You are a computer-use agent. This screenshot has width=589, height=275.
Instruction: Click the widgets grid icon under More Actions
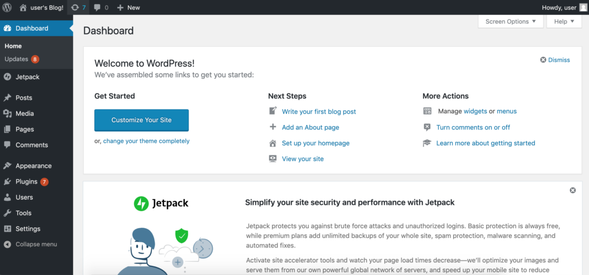pos(427,111)
